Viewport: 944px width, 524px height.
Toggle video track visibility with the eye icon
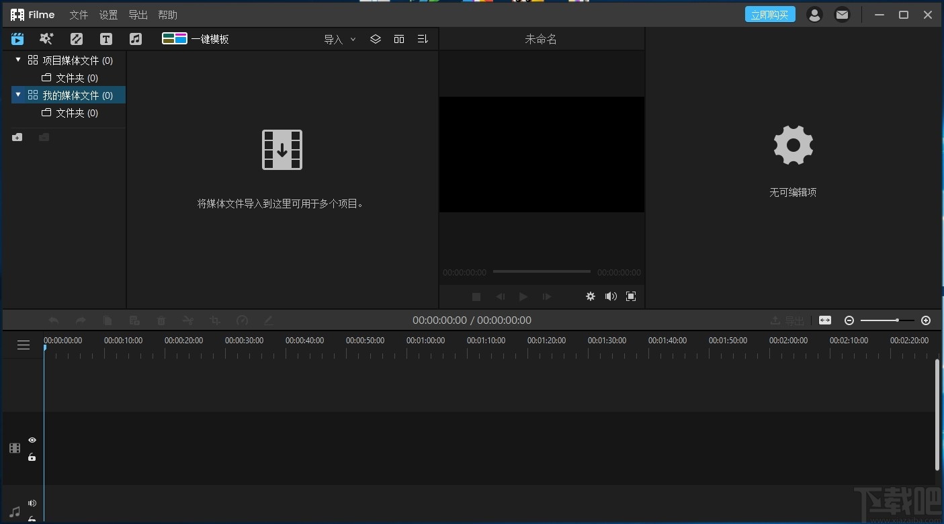(x=32, y=439)
